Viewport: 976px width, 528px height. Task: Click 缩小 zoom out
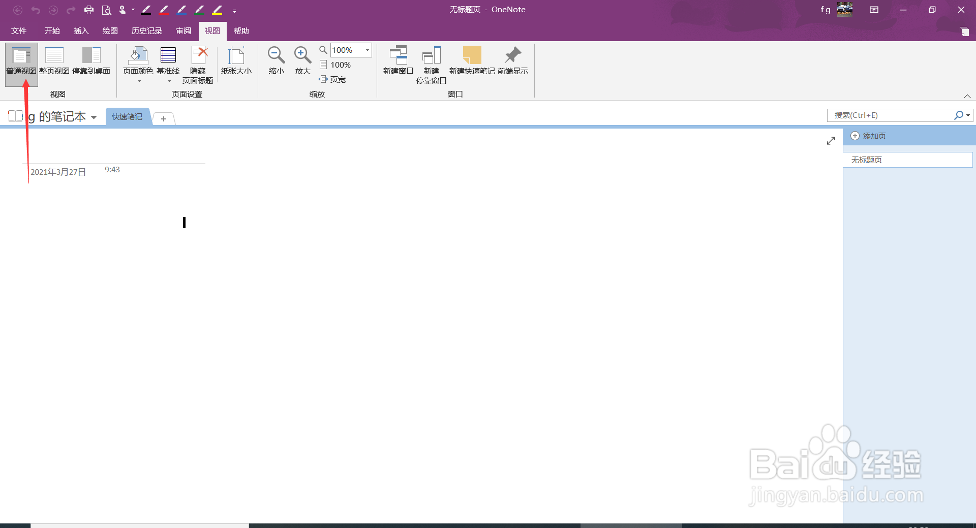(277, 61)
